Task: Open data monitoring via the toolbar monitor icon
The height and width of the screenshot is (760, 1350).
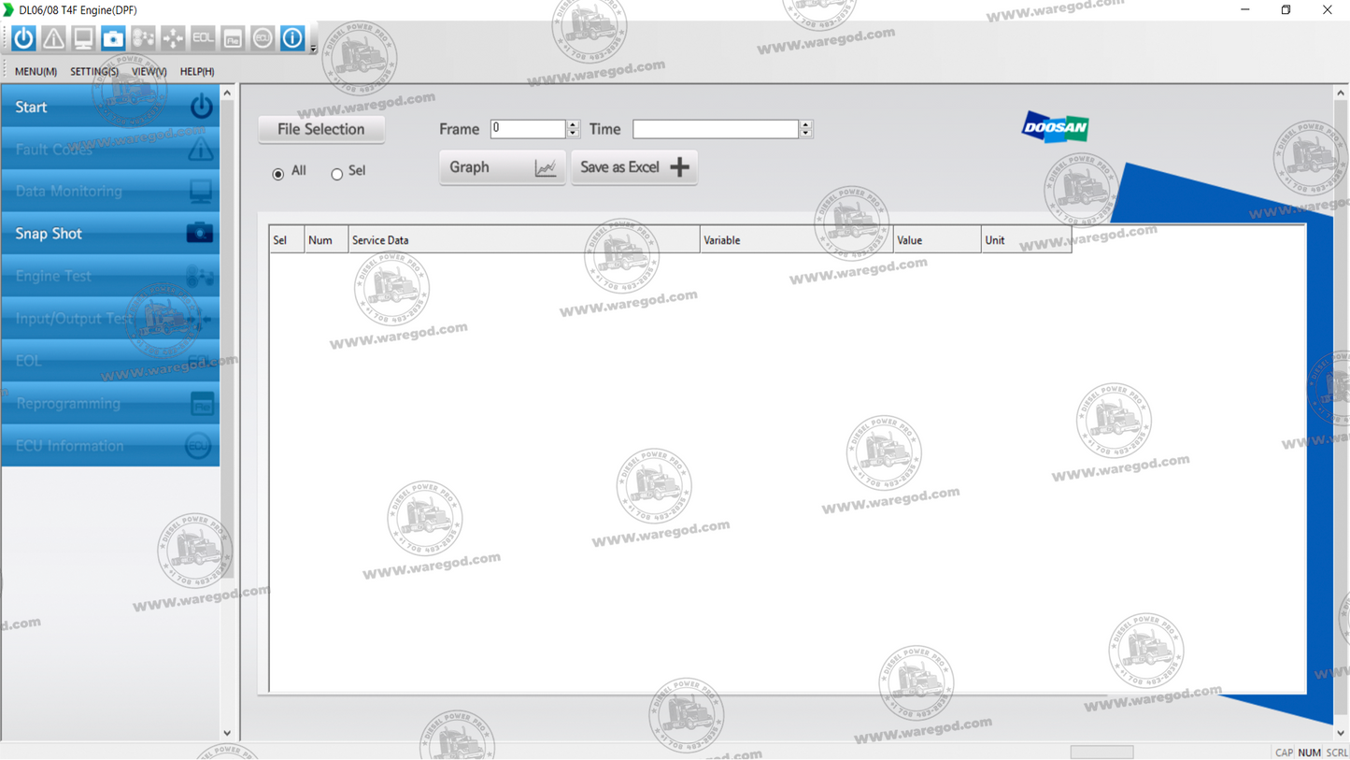Action: point(83,38)
